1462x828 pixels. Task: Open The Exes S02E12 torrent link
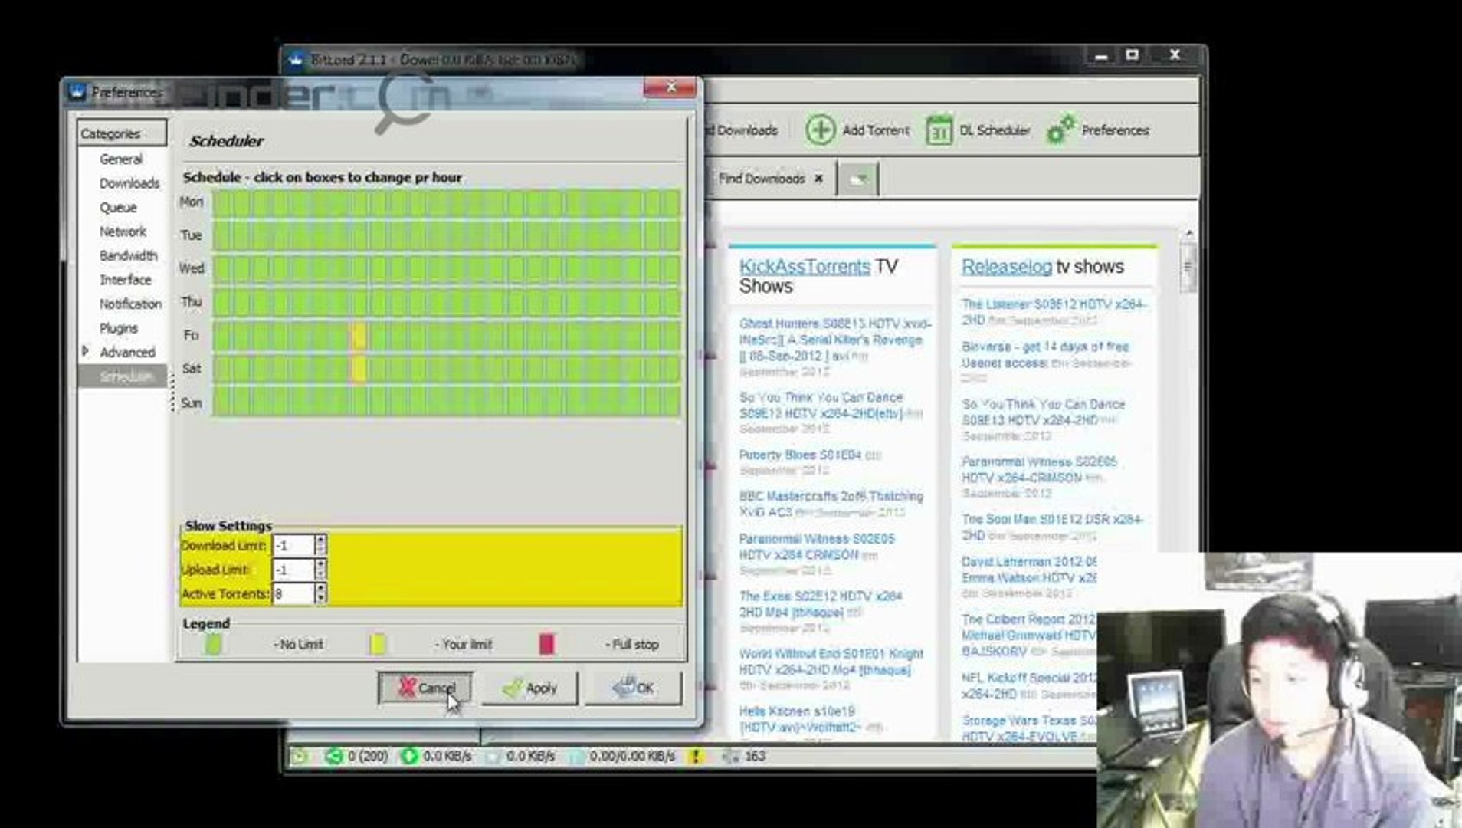click(821, 604)
